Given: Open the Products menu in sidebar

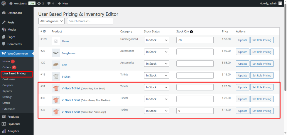Looking at the screenshot, I should click(x=13, y=117).
